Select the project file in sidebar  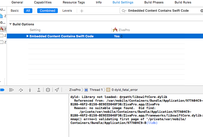pos(3,16)
